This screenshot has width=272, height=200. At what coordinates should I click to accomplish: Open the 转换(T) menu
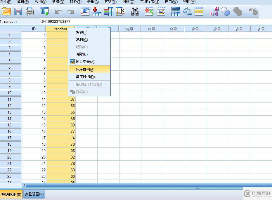click(76, 2)
